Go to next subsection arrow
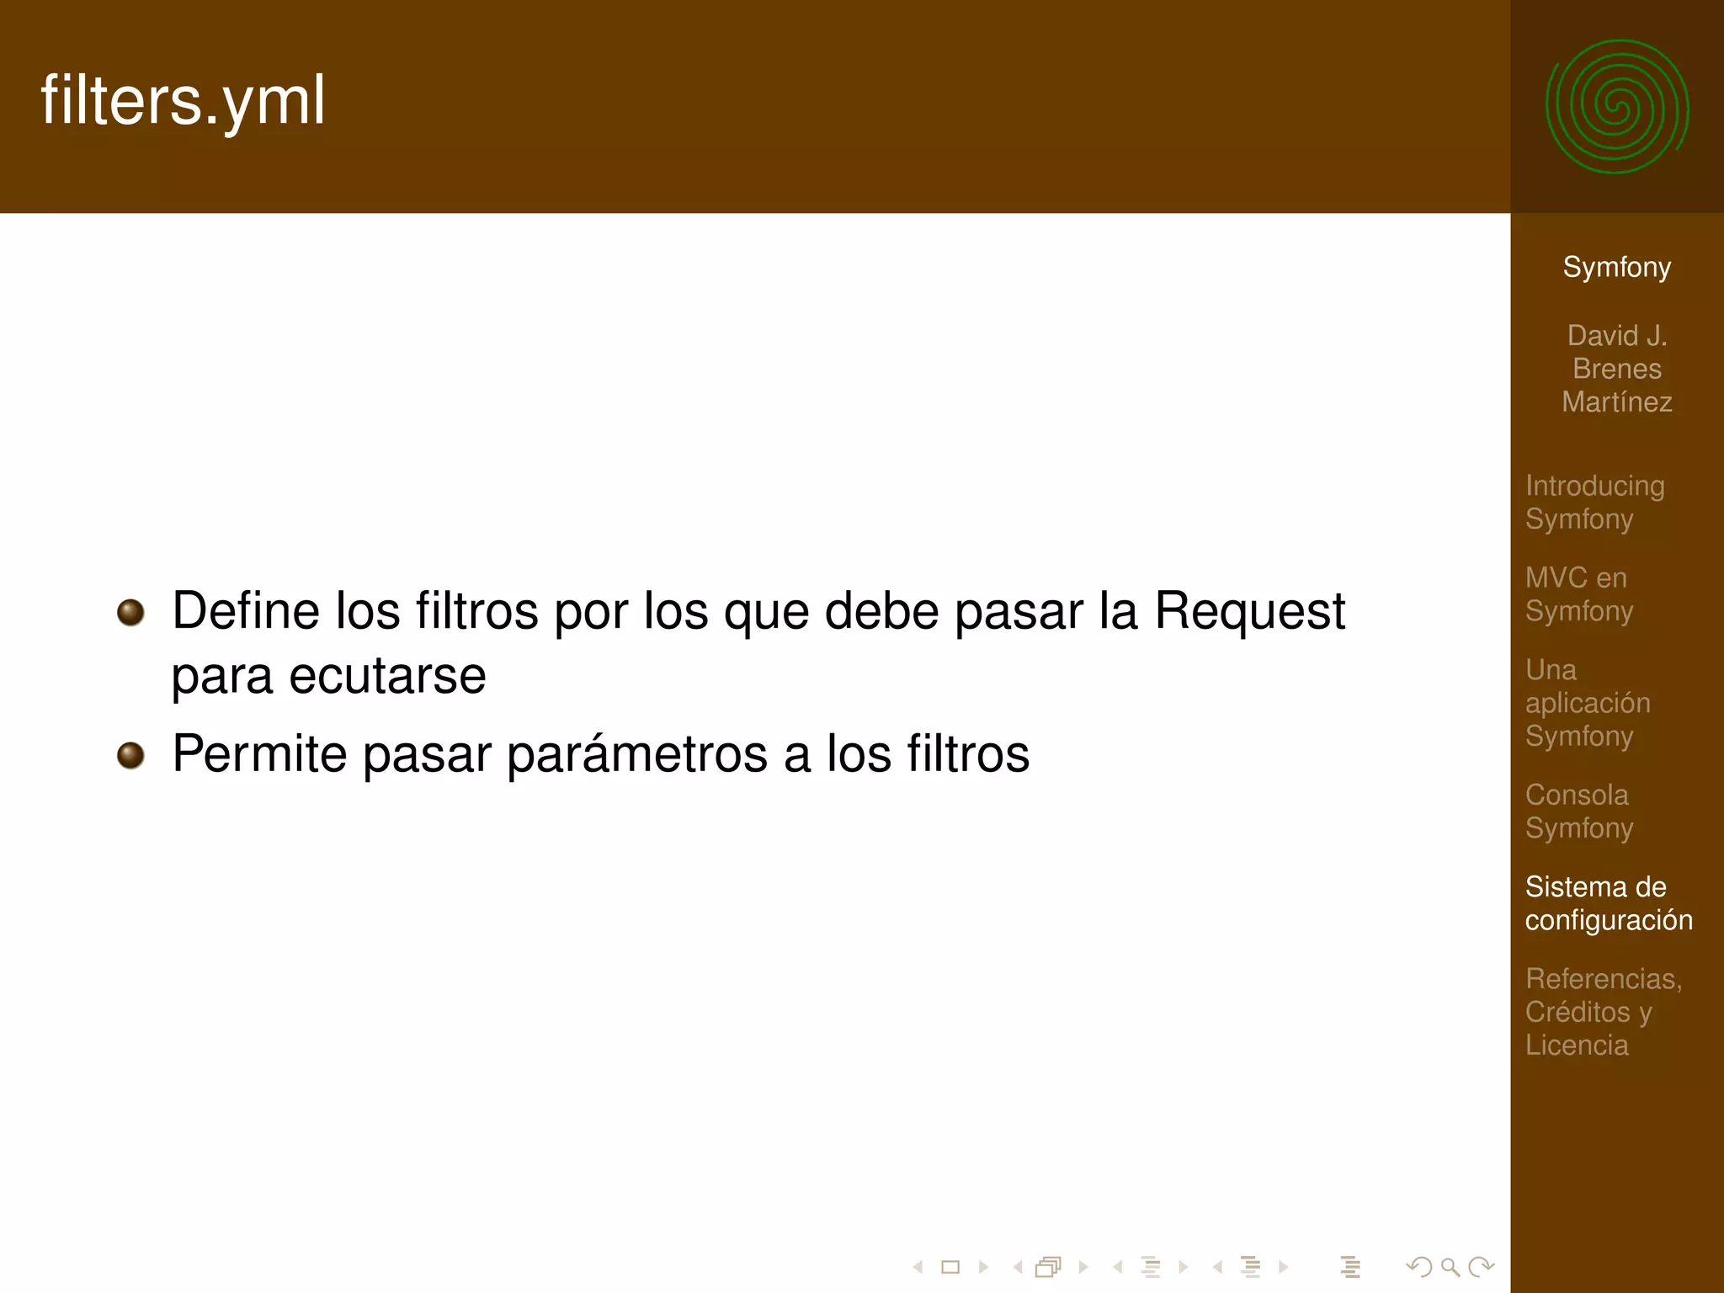The image size is (1724, 1293). (1184, 1267)
